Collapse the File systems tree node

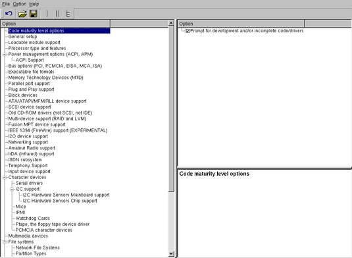[5, 242]
